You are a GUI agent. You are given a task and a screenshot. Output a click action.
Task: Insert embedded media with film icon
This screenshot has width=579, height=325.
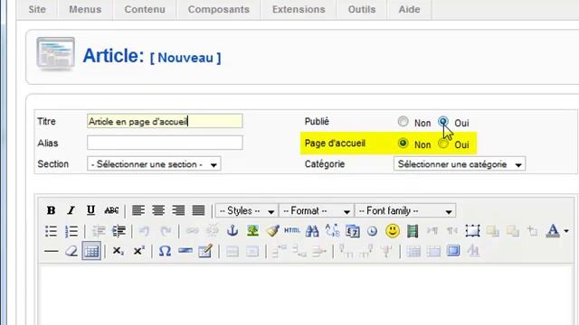pyautogui.click(x=413, y=231)
